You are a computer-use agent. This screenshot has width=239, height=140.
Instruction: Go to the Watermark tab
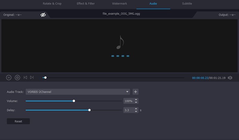(119, 4)
